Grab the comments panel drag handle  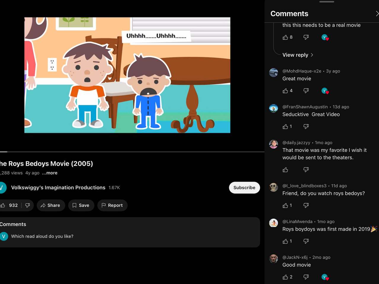click(x=327, y=2)
